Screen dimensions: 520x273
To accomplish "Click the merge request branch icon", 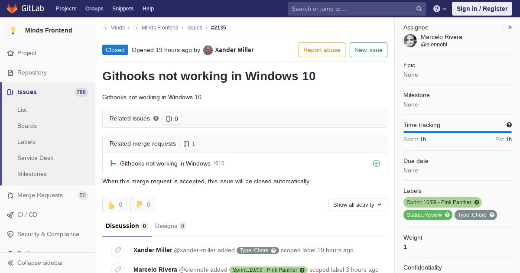I will (x=113, y=163).
